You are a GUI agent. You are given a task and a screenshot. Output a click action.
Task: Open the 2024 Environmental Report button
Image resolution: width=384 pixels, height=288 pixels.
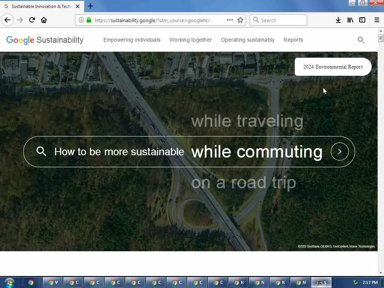pyautogui.click(x=333, y=67)
